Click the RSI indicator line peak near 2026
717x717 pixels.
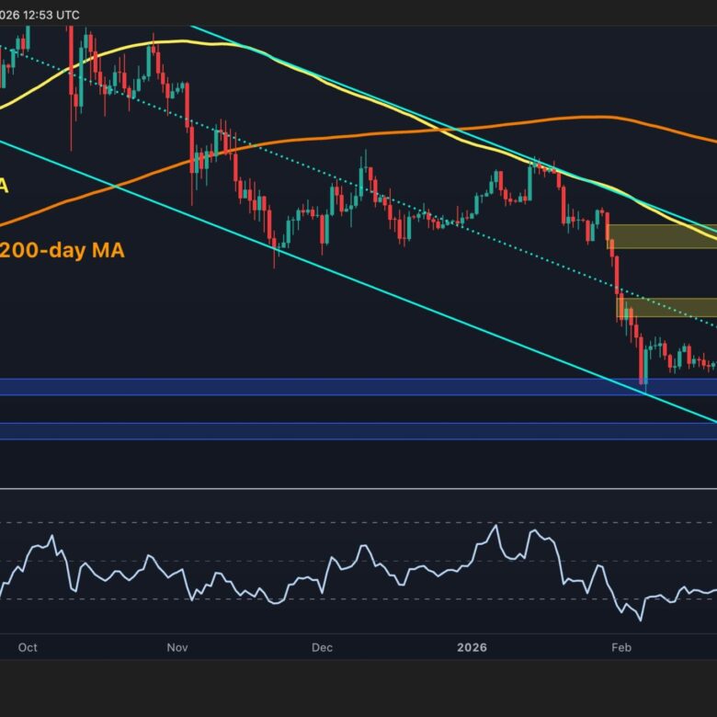click(x=496, y=526)
